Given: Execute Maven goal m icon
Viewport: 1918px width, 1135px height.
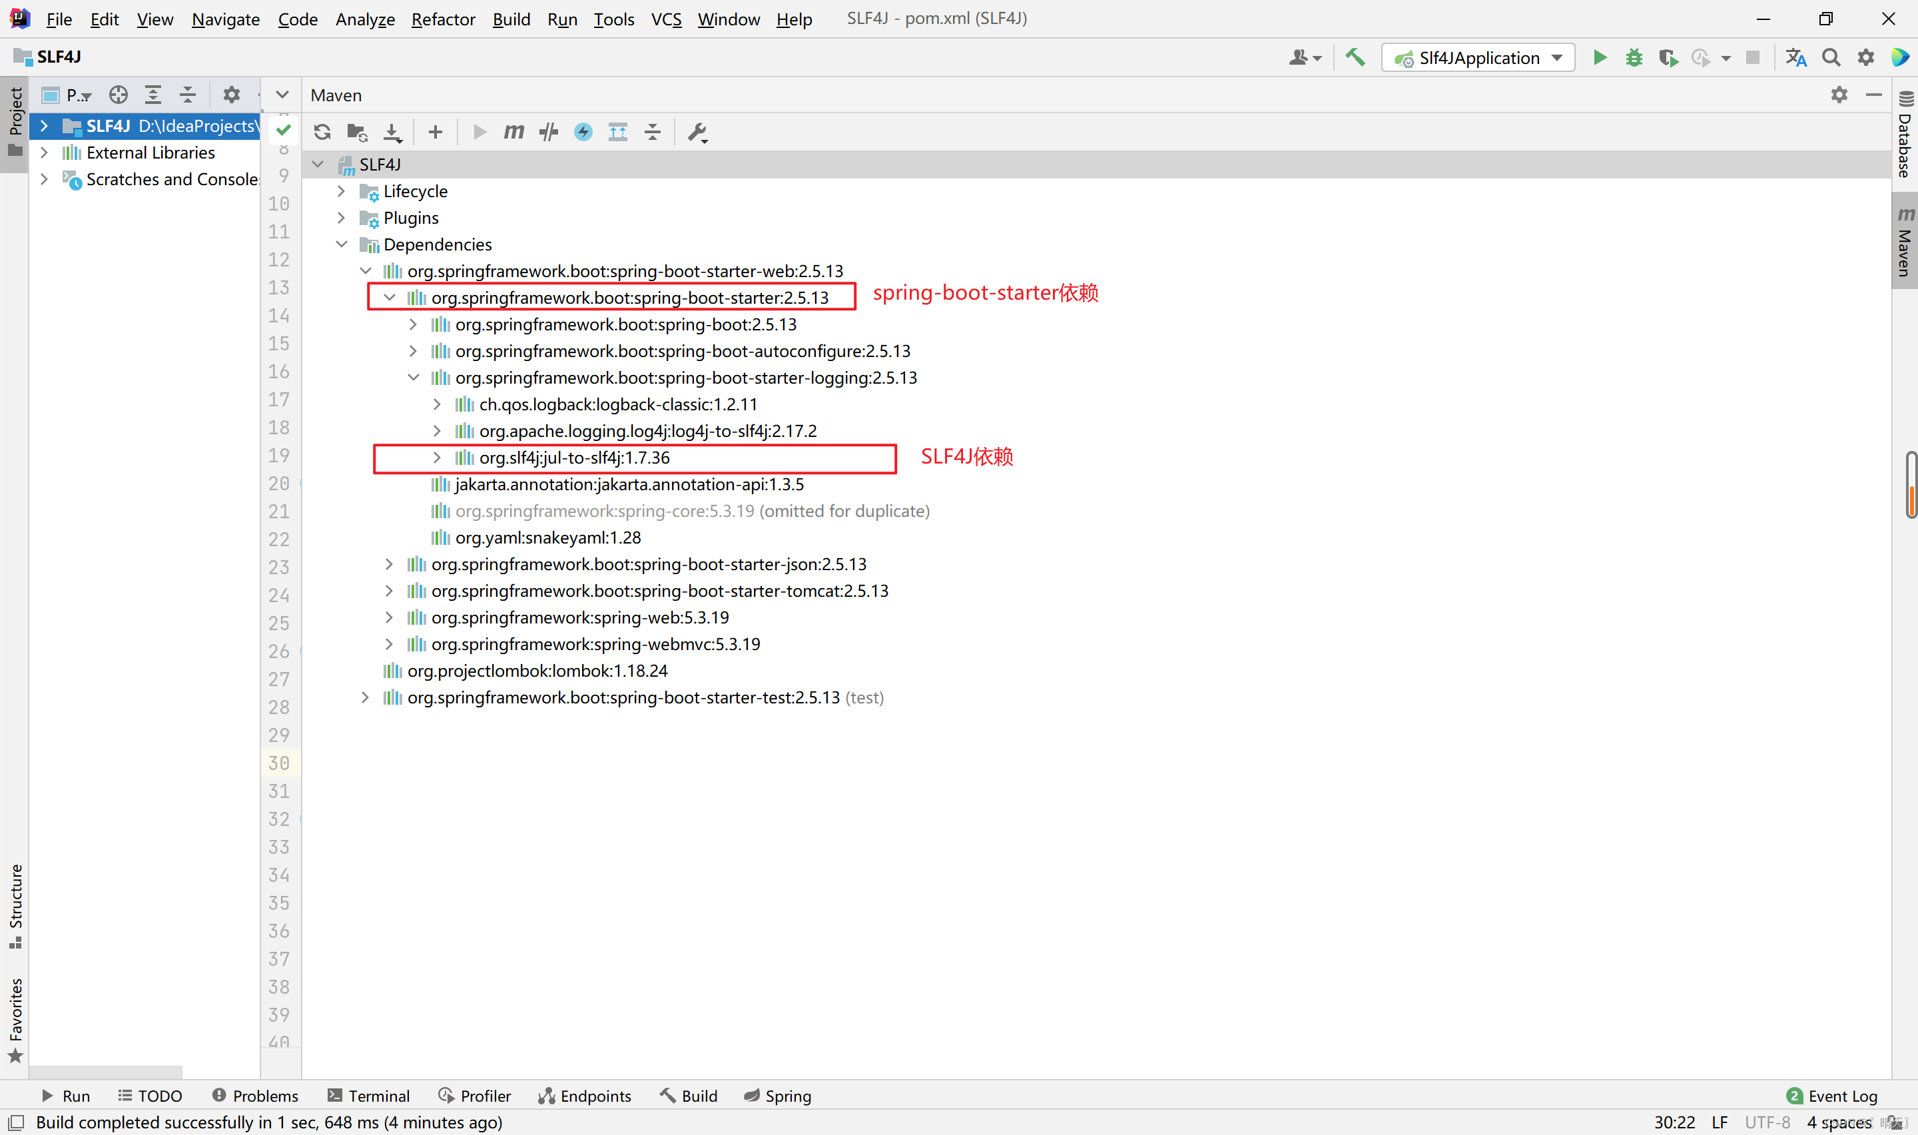Looking at the screenshot, I should [x=513, y=133].
